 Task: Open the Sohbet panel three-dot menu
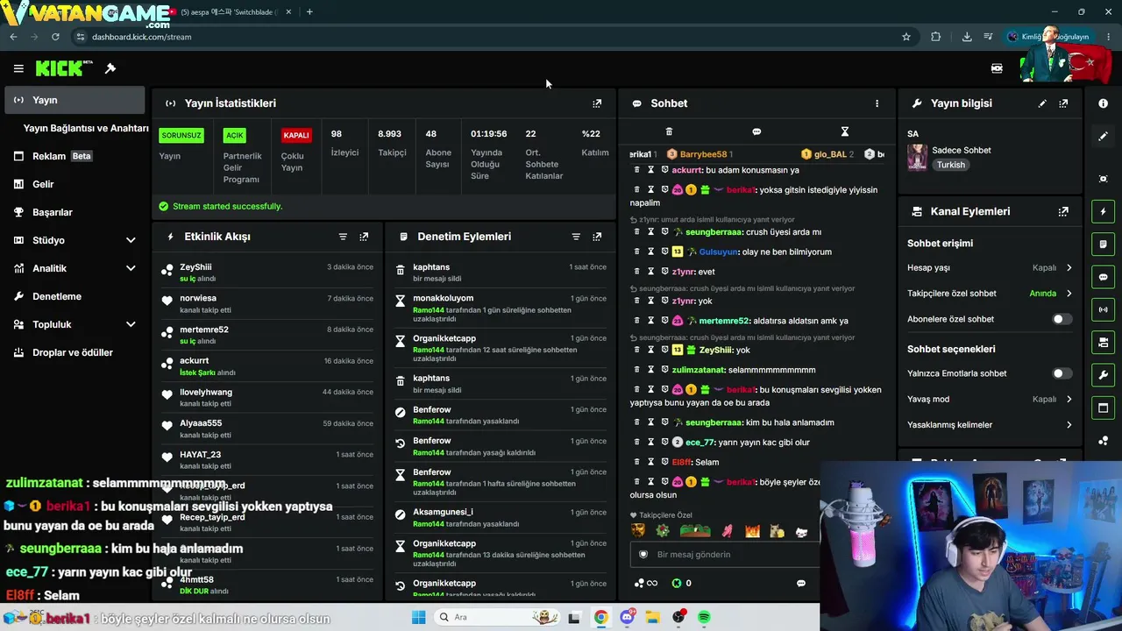click(x=877, y=103)
